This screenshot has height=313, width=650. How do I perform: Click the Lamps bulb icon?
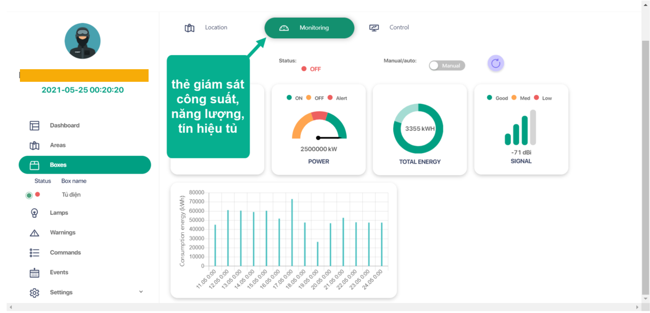tap(35, 213)
